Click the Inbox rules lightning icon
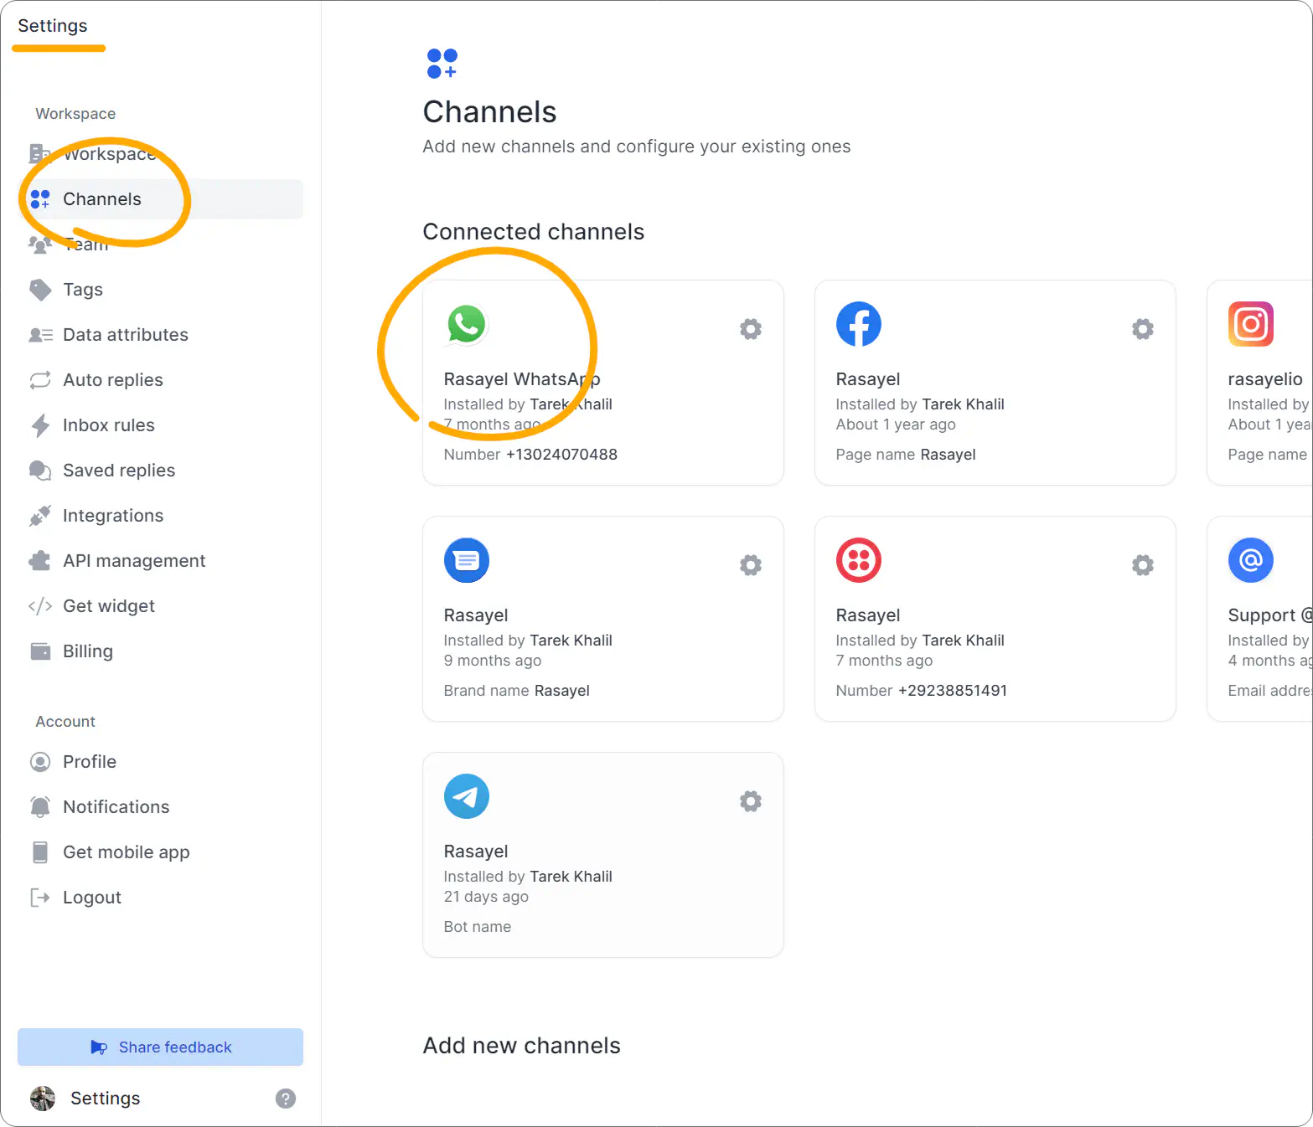 tap(40, 425)
